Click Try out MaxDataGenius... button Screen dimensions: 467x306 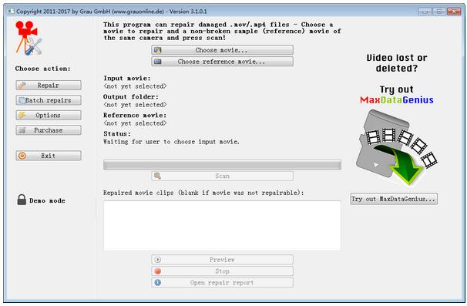point(394,199)
